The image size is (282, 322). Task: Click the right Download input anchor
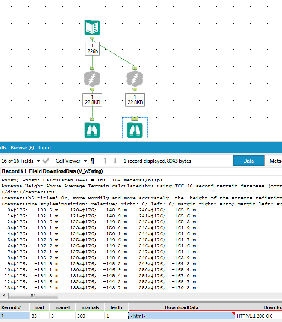(135, 68)
